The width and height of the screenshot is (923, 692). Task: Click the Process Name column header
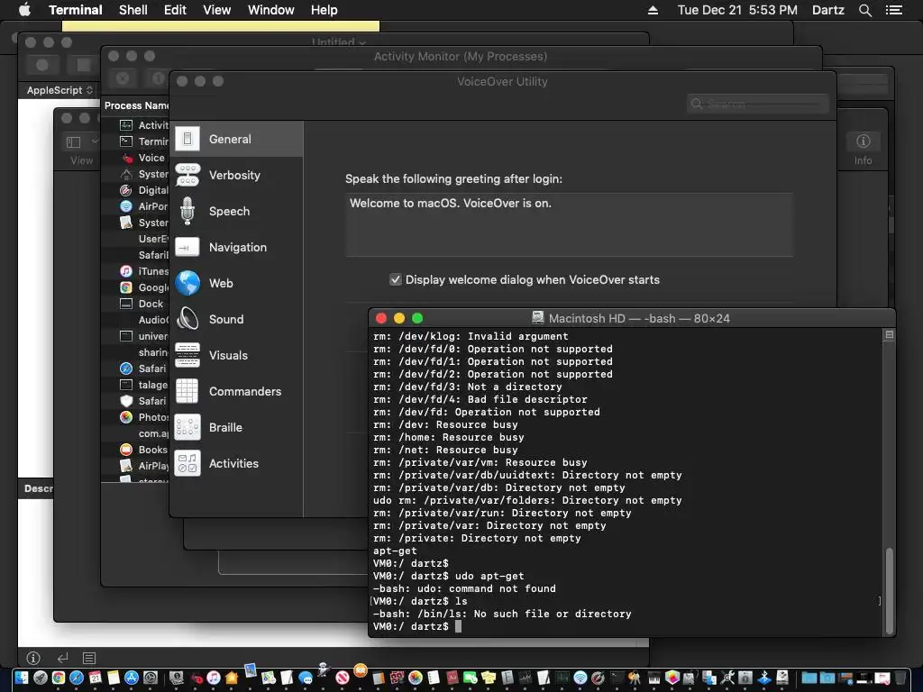point(136,105)
